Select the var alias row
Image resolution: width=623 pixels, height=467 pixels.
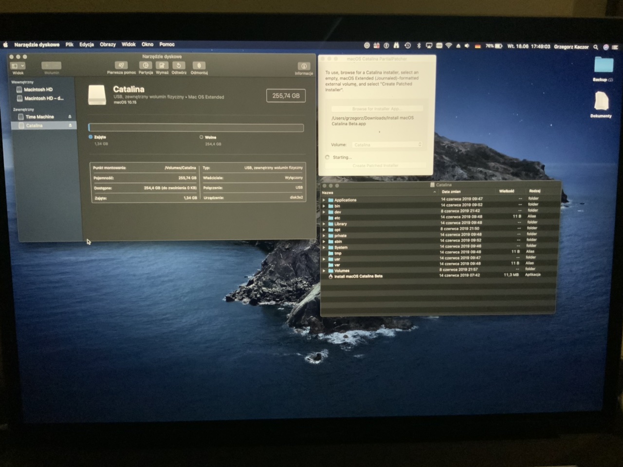click(439, 265)
